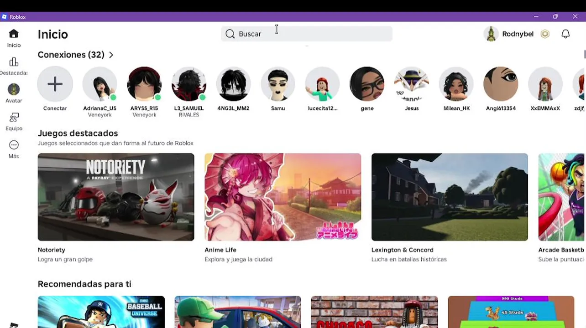Screen dimensions: 586x328
Task: Open the Notoriety game thumbnail
Action: pyautogui.click(x=116, y=197)
